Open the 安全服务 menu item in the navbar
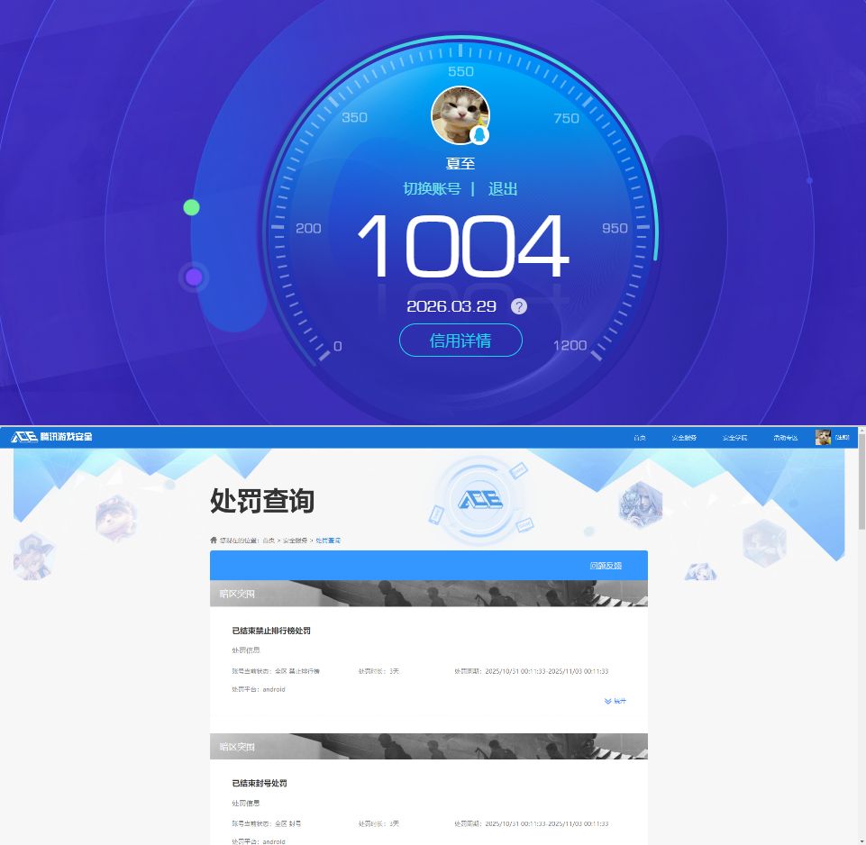The width and height of the screenshot is (866, 845). [685, 437]
